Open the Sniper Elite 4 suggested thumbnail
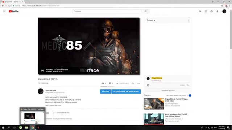 [x=154, y=104]
